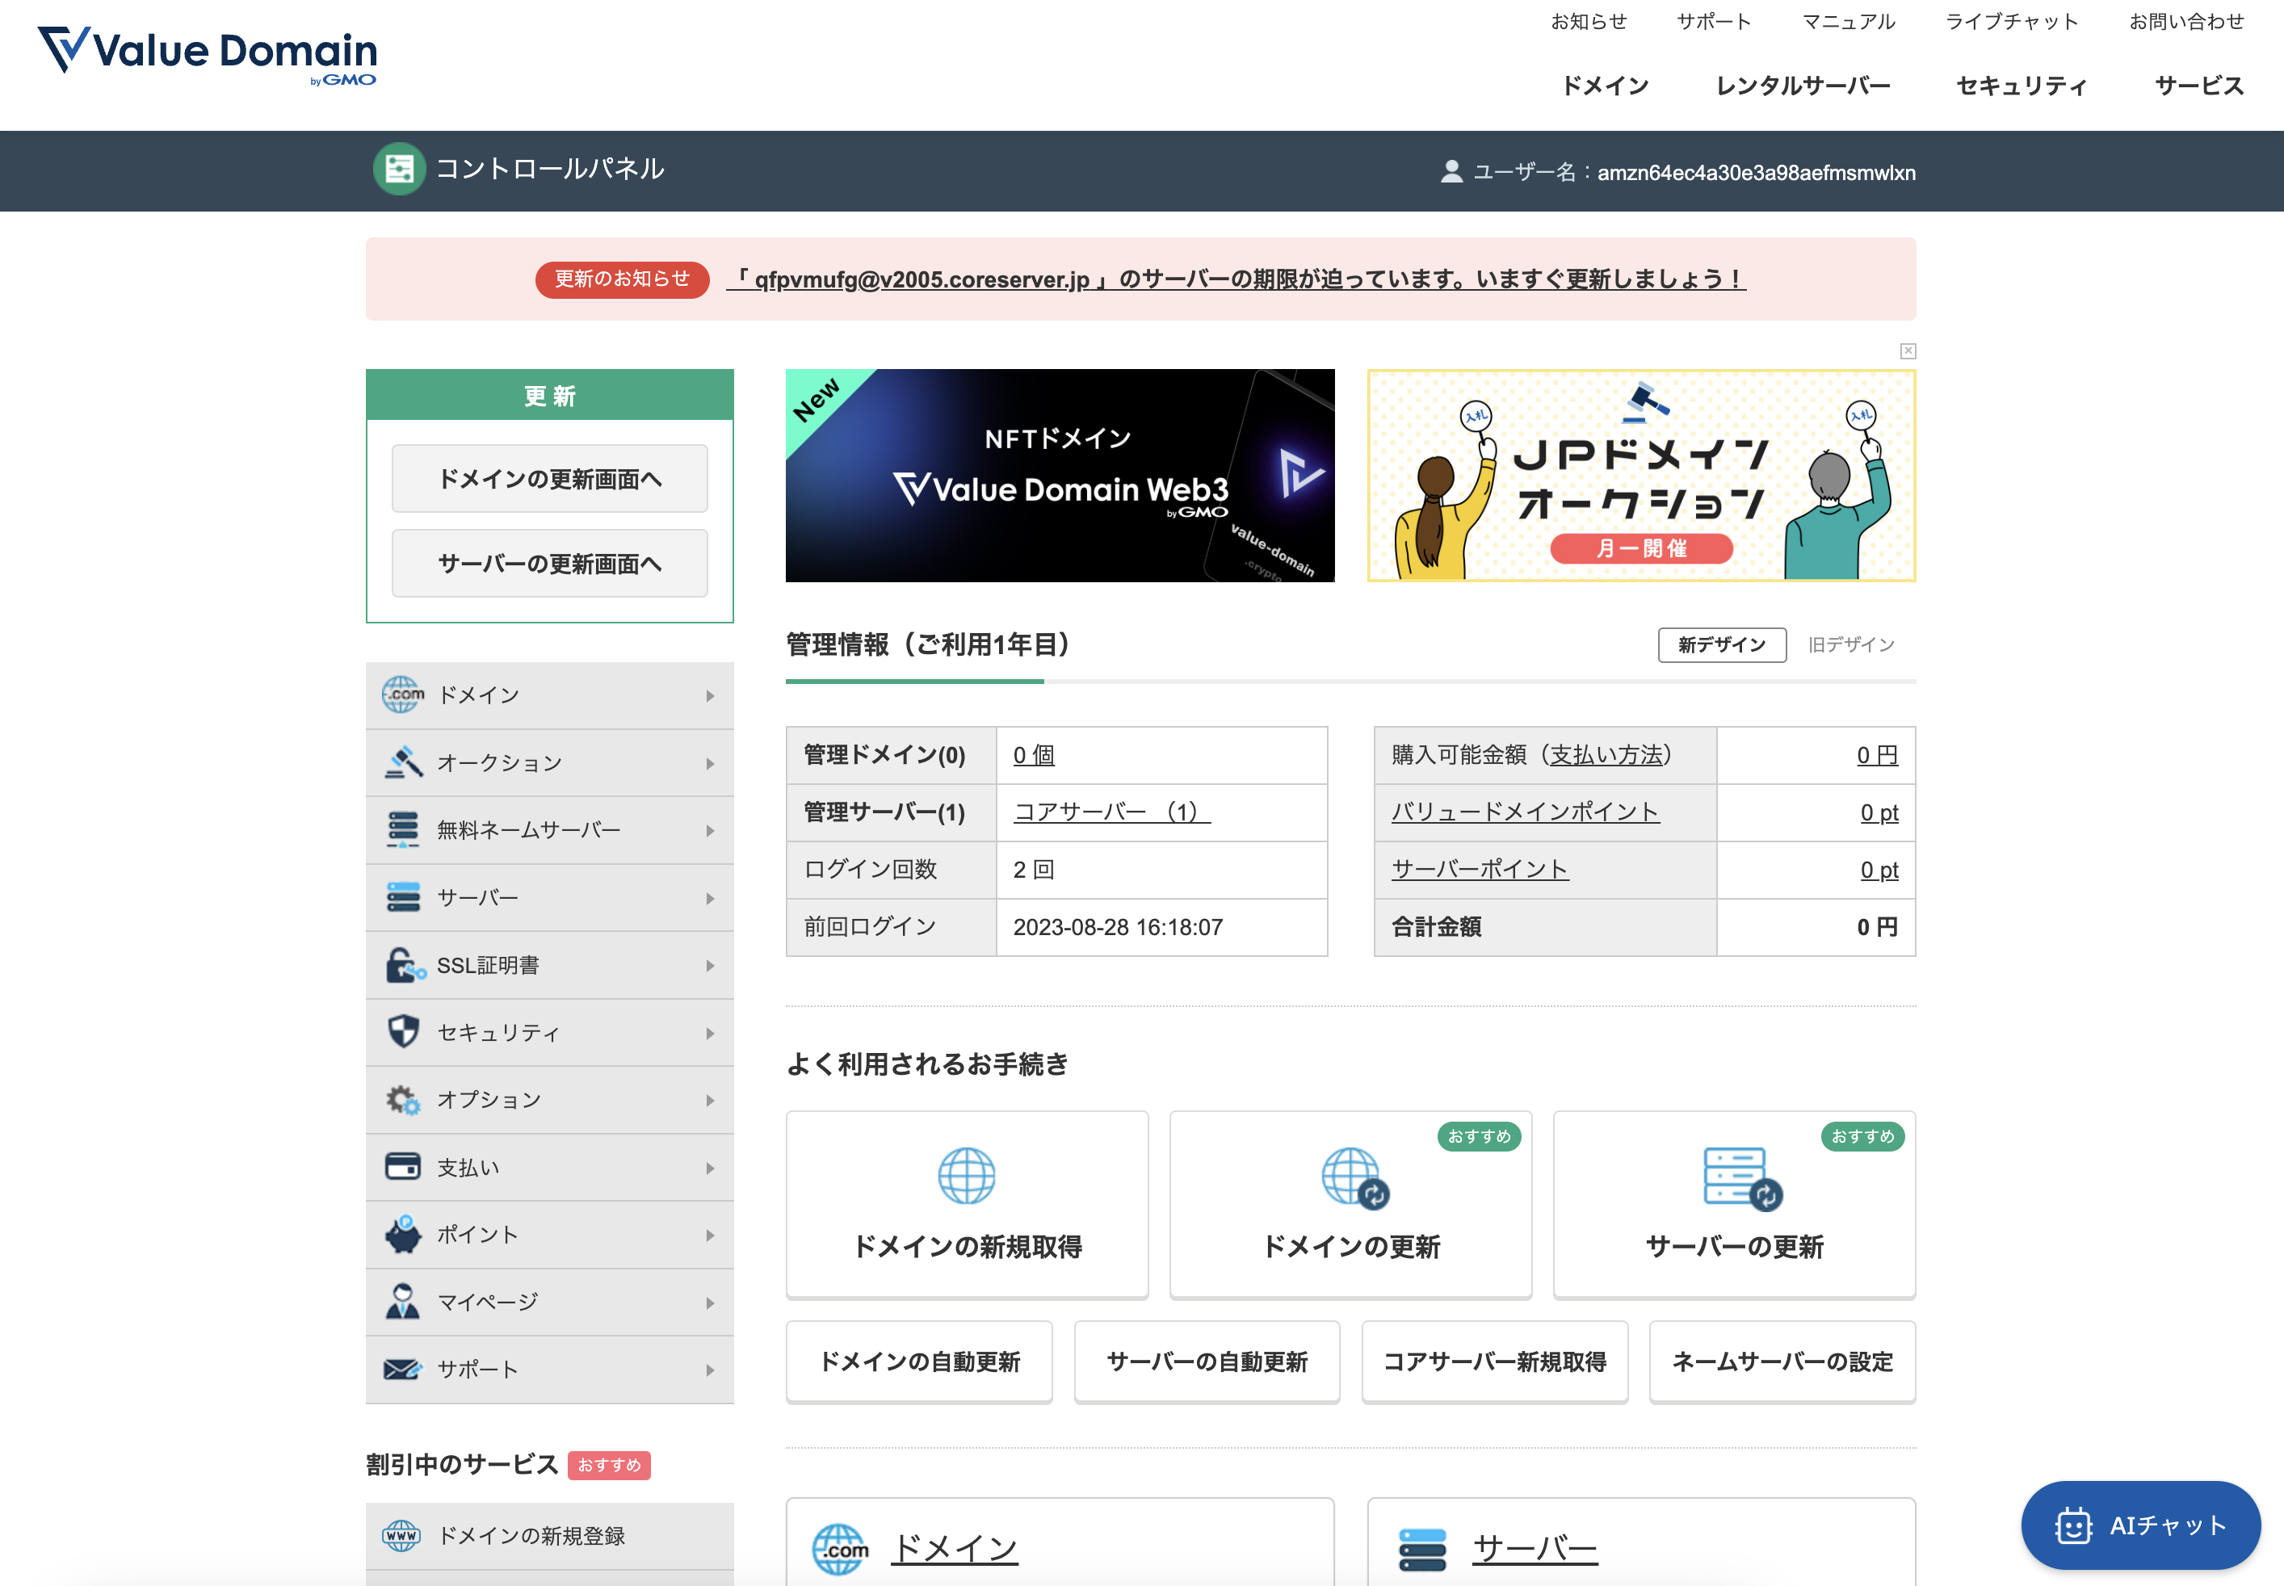Click ドメインの更新画面へ button
Viewport: 2284px width, 1586px height.
(x=550, y=479)
